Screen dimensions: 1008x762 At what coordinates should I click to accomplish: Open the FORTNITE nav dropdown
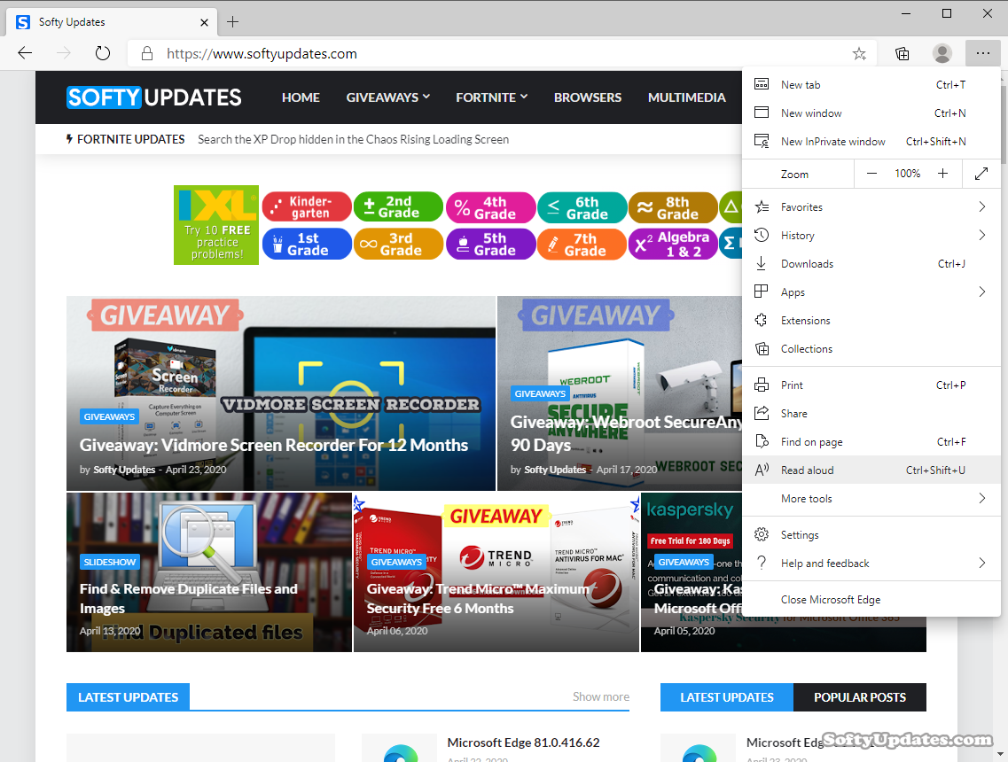click(492, 97)
